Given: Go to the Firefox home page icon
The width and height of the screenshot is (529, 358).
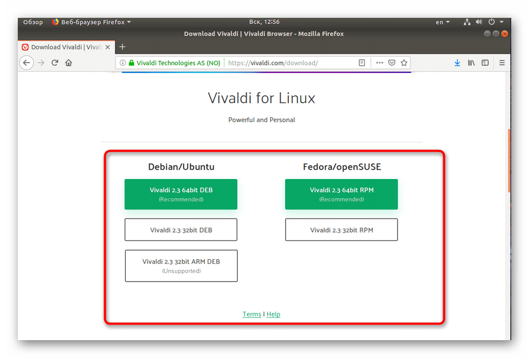Looking at the screenshot, I should [68, 63].
